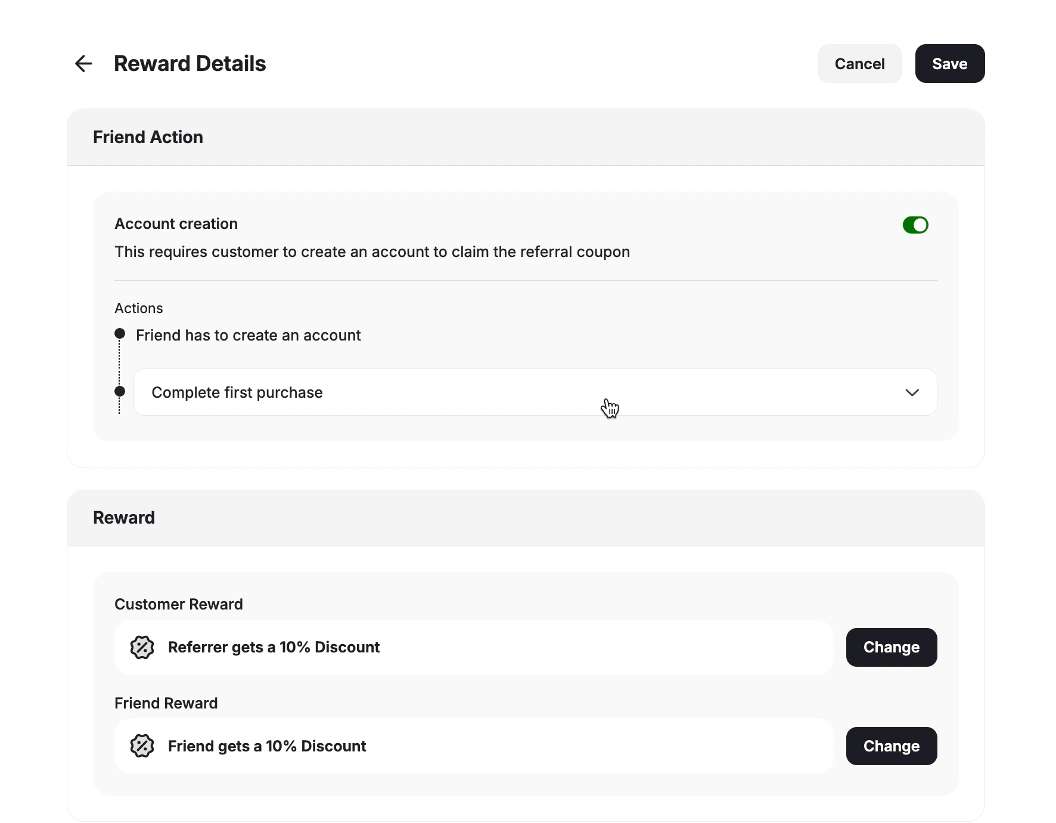The height and width of the screenshot is (823, 1056).
Task: Change the Customer Reward discount
Action: [891, 647]
